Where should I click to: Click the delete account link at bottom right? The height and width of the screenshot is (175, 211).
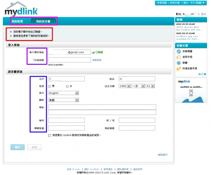[x=163, y=155]
